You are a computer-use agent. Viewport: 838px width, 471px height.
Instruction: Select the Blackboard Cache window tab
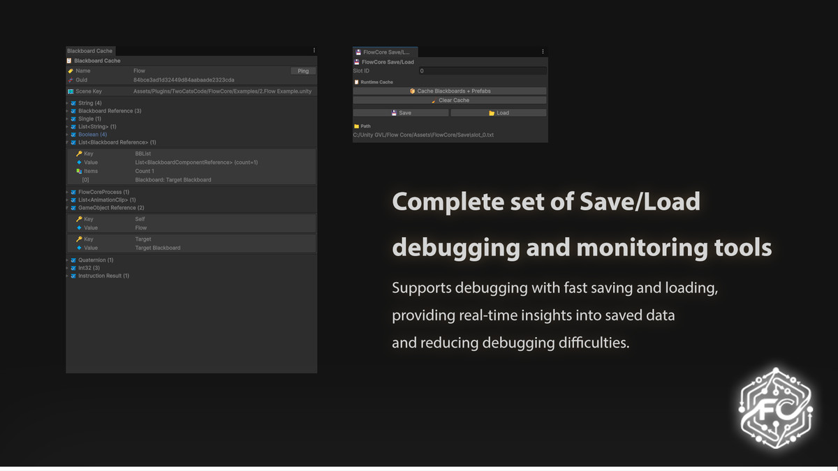(90, 51)
